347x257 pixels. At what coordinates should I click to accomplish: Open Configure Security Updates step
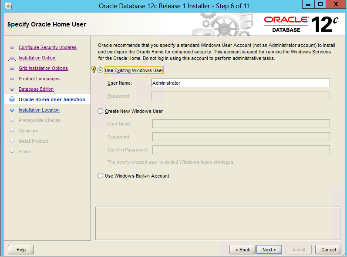47,48
